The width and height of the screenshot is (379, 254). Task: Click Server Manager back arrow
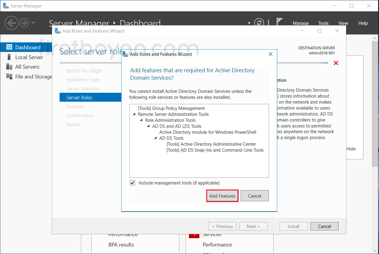[11, 23]
